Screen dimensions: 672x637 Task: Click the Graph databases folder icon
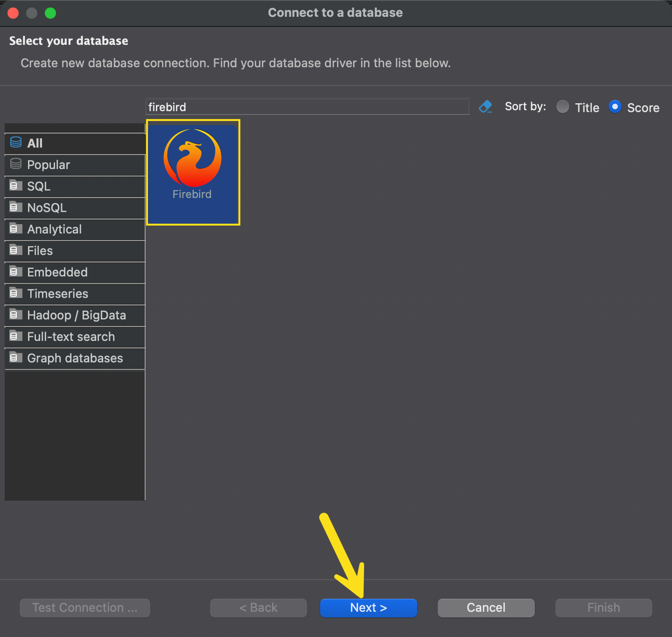pos(16,357)
